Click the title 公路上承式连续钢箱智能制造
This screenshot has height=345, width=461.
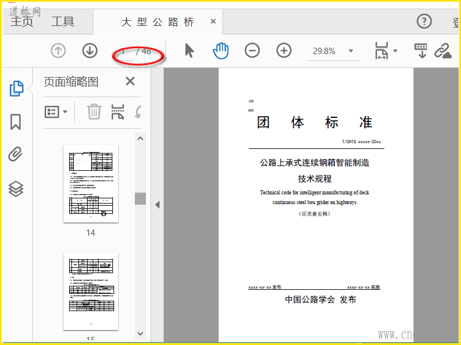[x=315, y=163]
